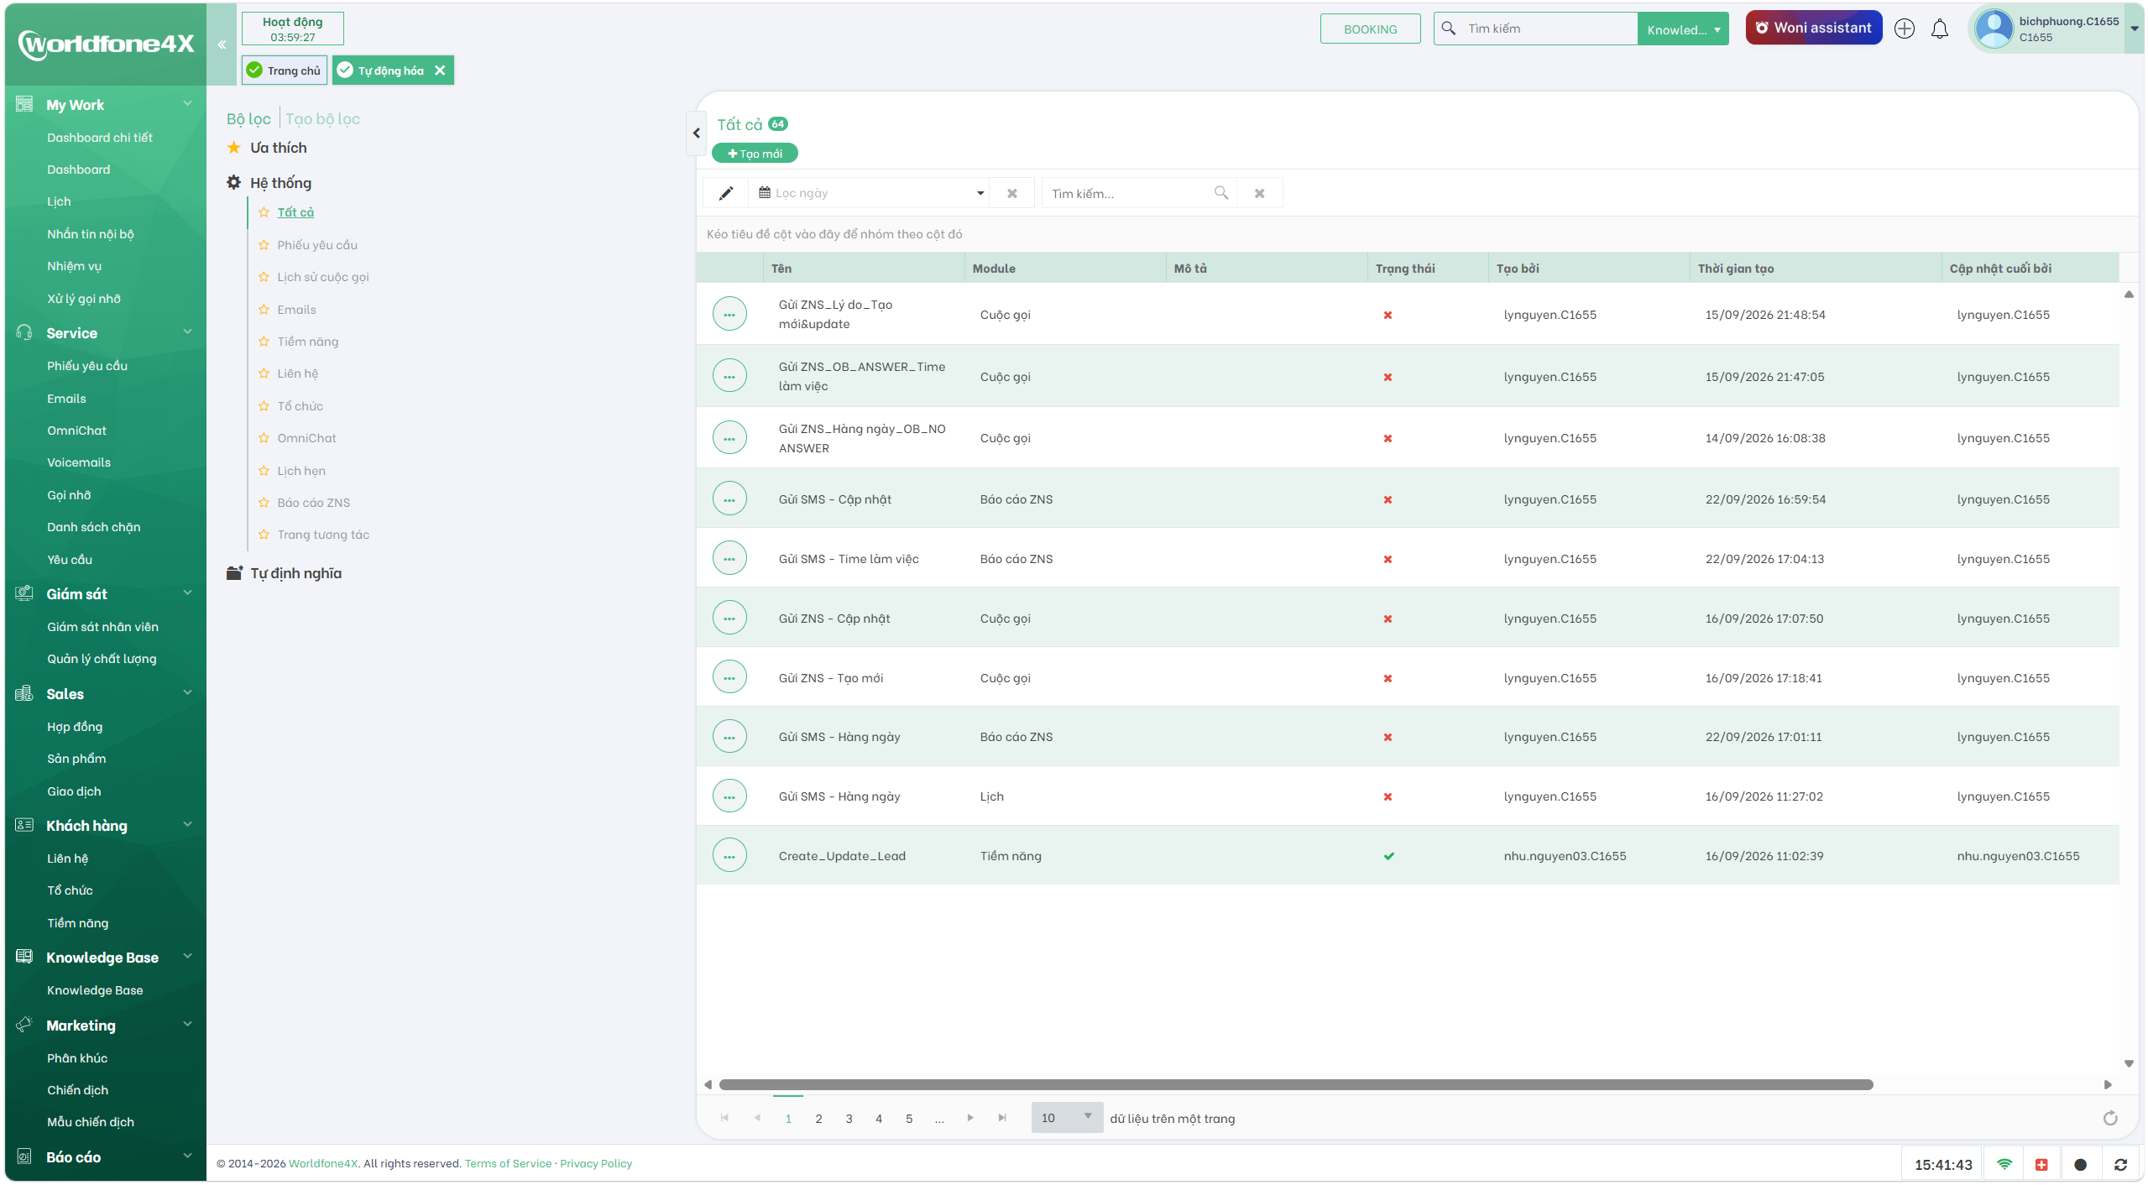
Task: Open Hợp đồng under Sales
Action: click(x=75, y=727)
